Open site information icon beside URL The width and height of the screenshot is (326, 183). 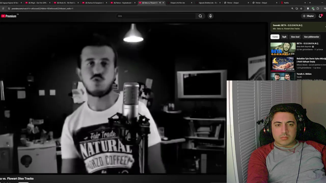coord(9,8)
